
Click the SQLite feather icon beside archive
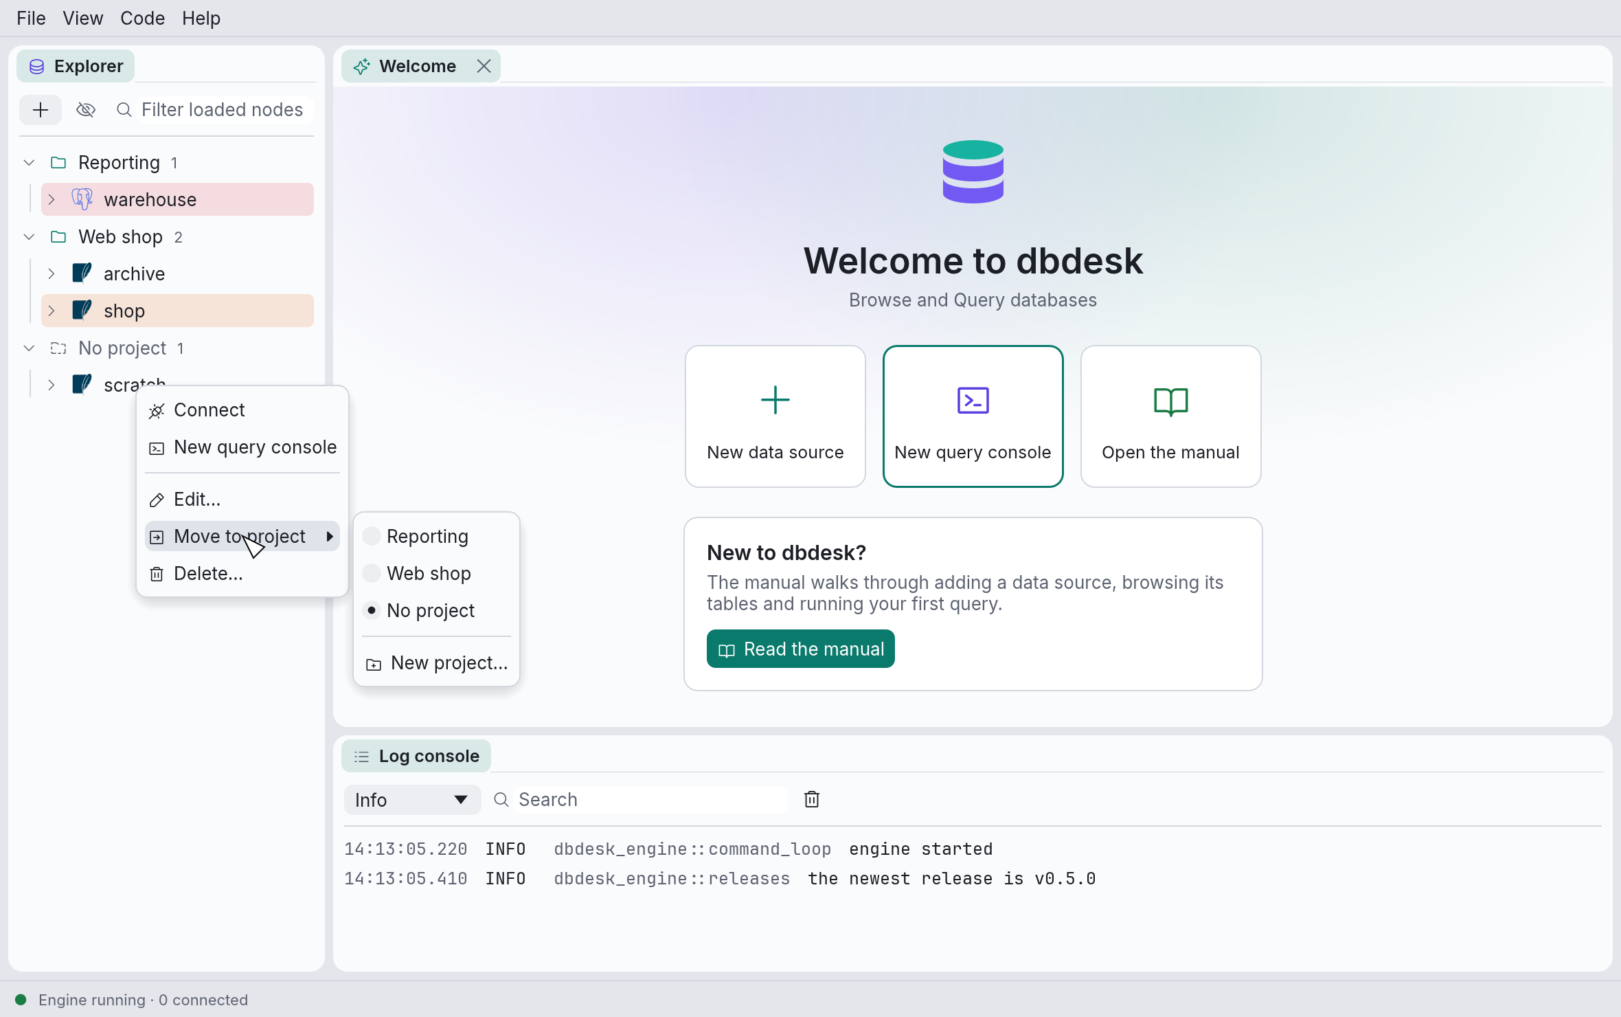[82, 273]
